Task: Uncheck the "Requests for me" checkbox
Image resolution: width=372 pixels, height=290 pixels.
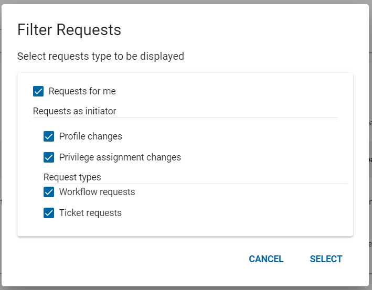Action: coord(38,91)
